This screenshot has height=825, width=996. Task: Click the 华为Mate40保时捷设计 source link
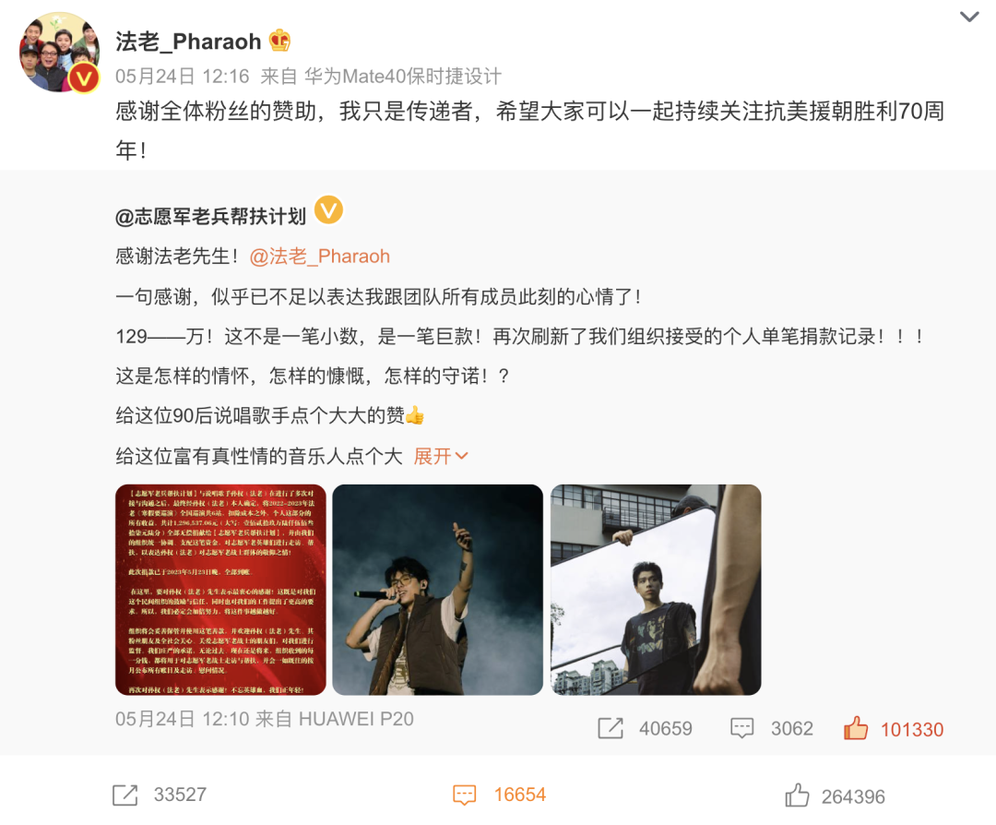pos(403,77)
